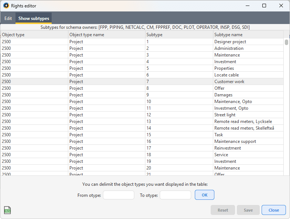Focus the To otype input field
The width and height of the screenshot is (290, 219).
pyautogui.click(x=175, y=195)
